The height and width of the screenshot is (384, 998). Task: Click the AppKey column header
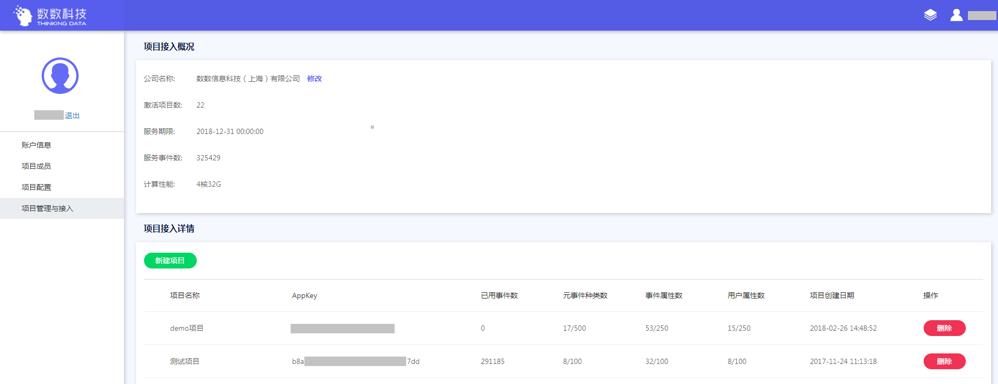pyautogui.click(x=304, y=295)
